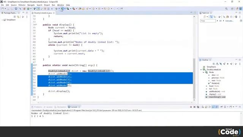
Task: Minimize the Console view panel
Action: point(236,107)
